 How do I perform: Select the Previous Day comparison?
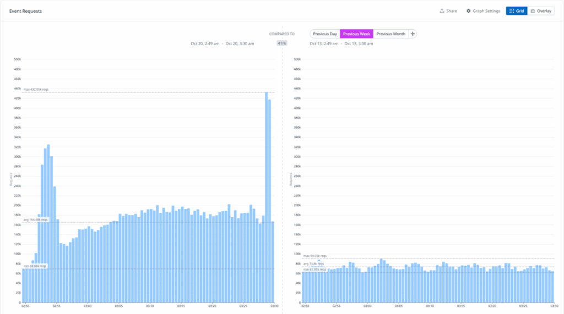325,34
